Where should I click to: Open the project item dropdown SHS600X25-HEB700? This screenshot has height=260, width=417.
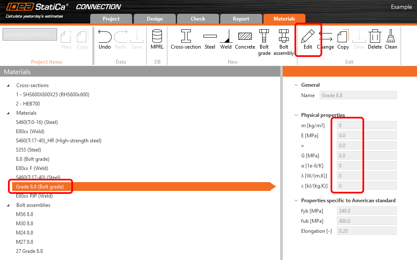pos(29,35)
